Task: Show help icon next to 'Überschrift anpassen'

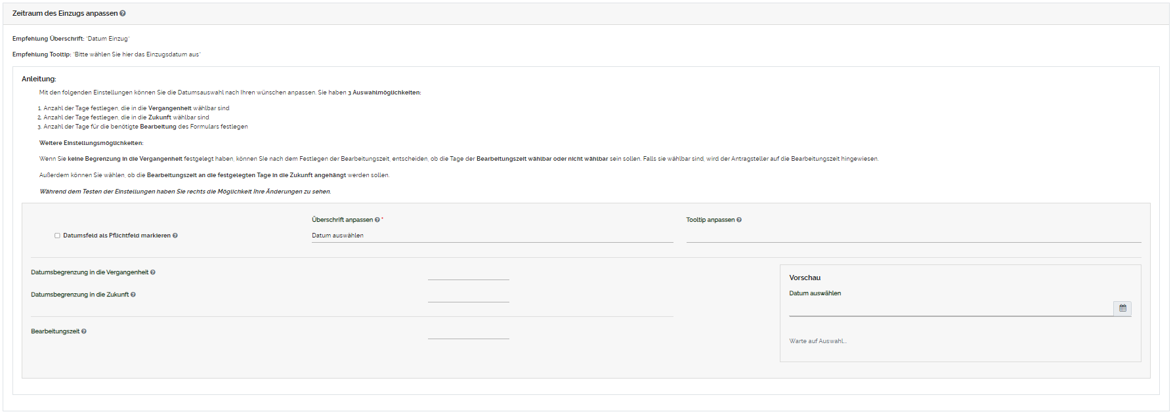Action: 377,220
